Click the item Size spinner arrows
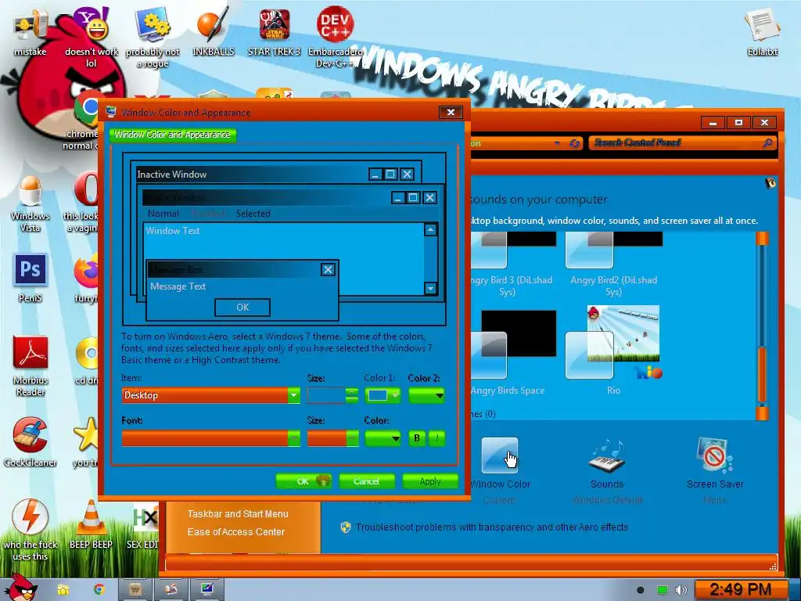This screenshot has width=801, height=601. click(352, 395)
